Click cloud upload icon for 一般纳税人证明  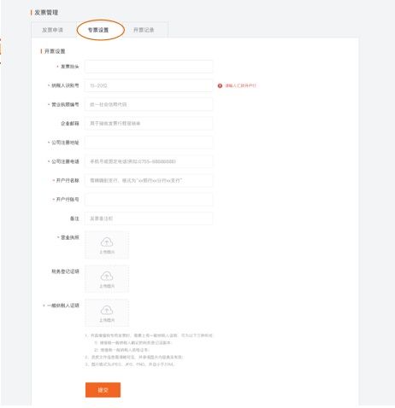coord(107,310)
